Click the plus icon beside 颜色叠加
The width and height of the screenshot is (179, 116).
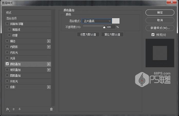49,64
